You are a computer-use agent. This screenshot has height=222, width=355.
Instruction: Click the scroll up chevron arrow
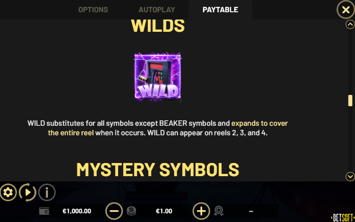[350, 24]
